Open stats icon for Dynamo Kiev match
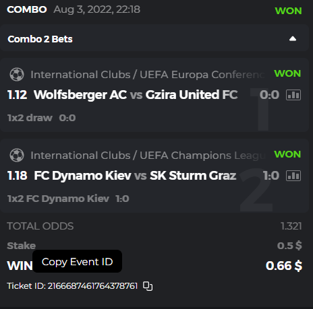The image size is (313, 309). (x=293, y=176)
